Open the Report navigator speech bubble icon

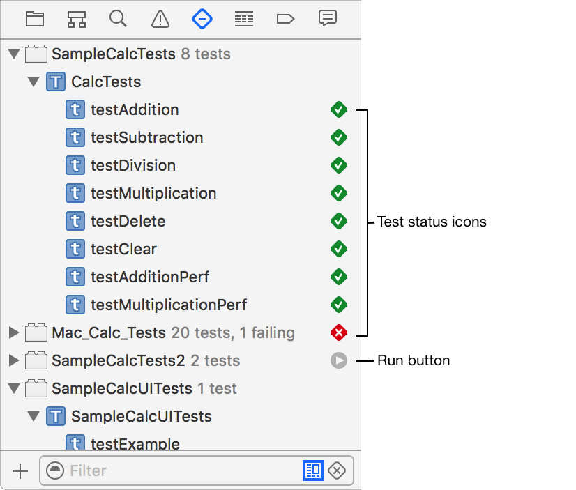pyautogui.click(x=328, y=19)
